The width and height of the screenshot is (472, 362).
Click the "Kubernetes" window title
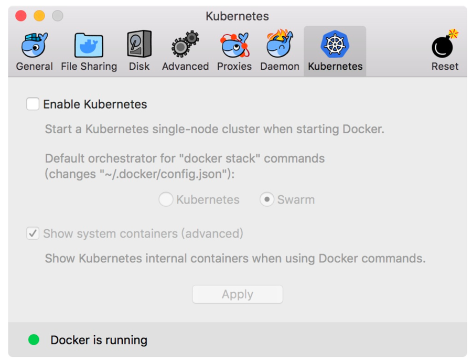237,16
